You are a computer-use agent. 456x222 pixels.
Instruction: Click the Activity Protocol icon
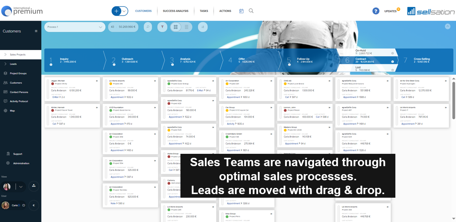pyautogui.click(x=5, y=101)
